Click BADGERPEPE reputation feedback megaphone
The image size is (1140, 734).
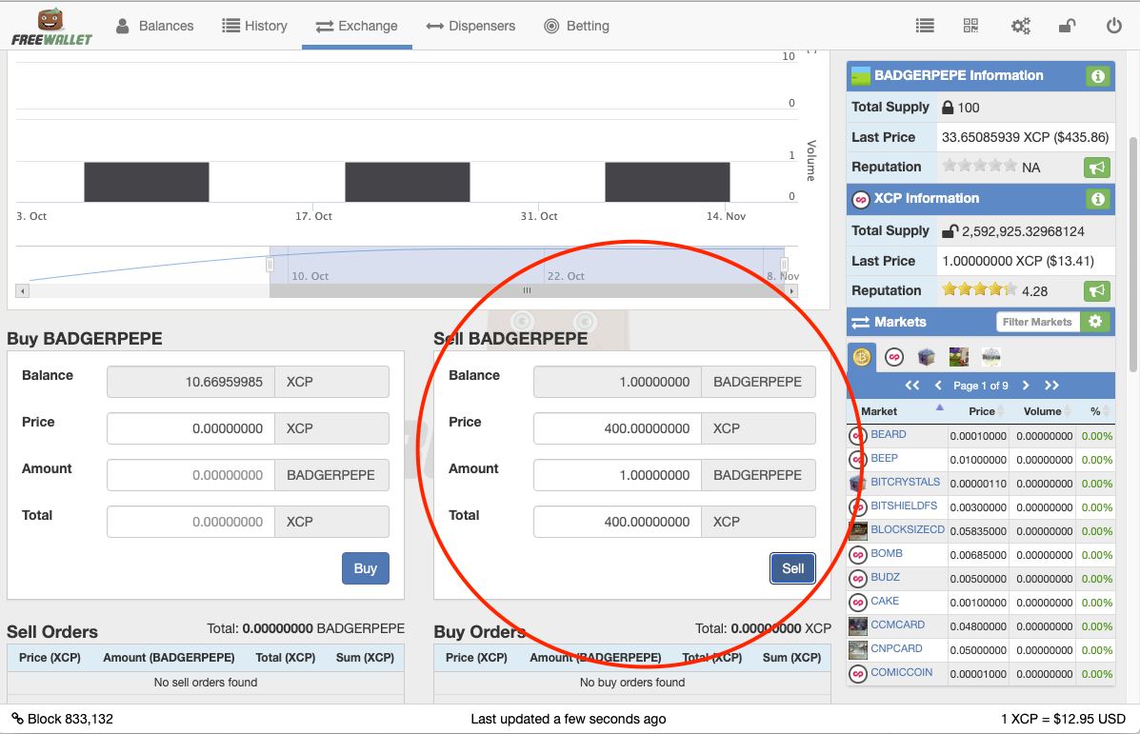[1097, 168]
